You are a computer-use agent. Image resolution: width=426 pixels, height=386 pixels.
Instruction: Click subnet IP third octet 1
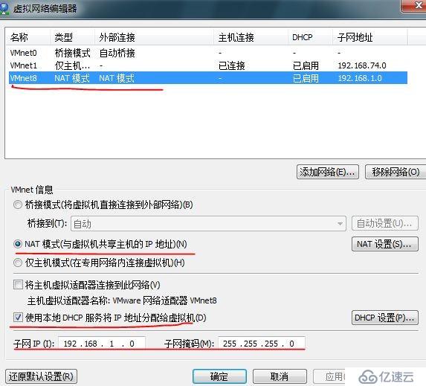coord(112,344)
